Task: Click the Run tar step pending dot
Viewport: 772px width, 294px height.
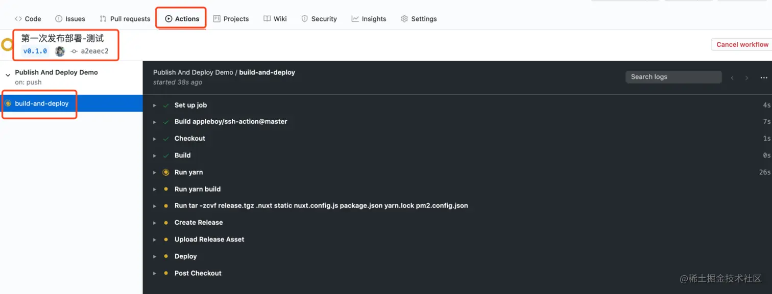Action: [166, 206]
